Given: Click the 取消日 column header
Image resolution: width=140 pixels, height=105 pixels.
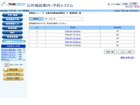Looking at the screenshot, I should point(73,28).
